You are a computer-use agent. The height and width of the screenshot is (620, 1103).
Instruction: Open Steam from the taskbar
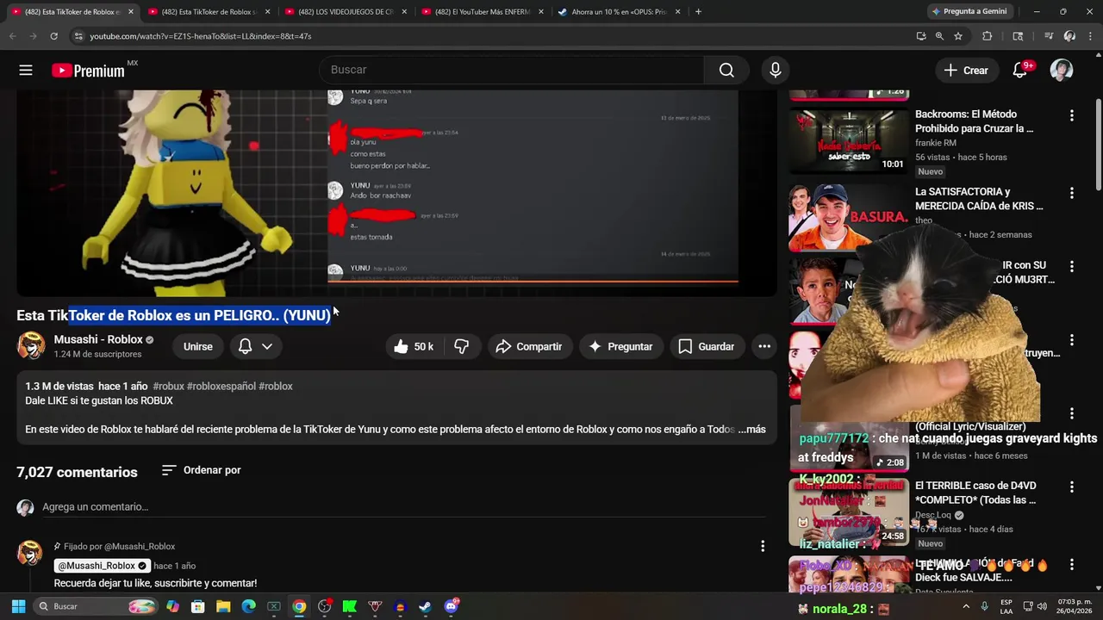pos(426,606)
